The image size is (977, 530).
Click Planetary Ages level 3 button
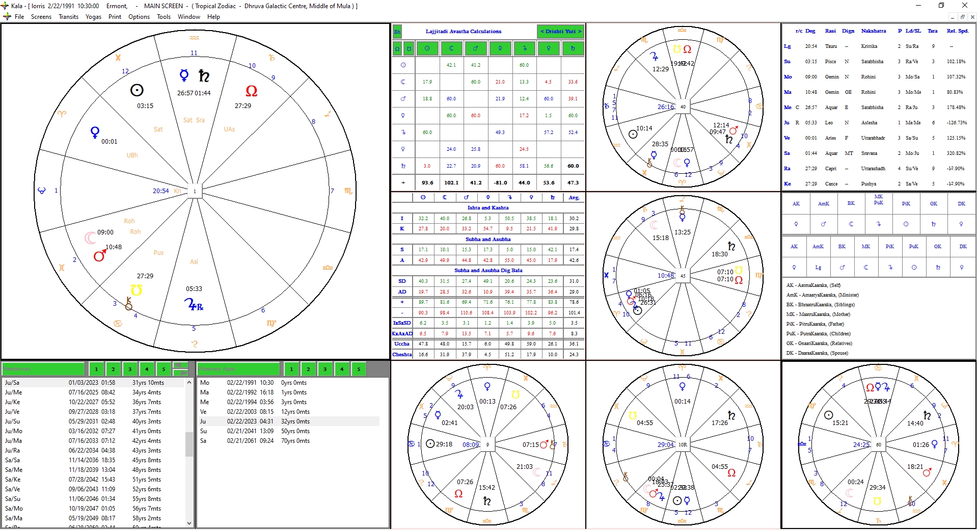point(325,369)
